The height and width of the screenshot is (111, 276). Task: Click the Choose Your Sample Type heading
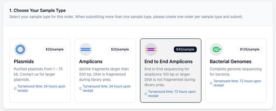(x=38, y=11)
